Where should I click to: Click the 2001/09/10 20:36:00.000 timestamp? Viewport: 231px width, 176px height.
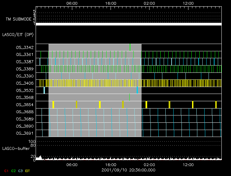[x=128, y=170]
